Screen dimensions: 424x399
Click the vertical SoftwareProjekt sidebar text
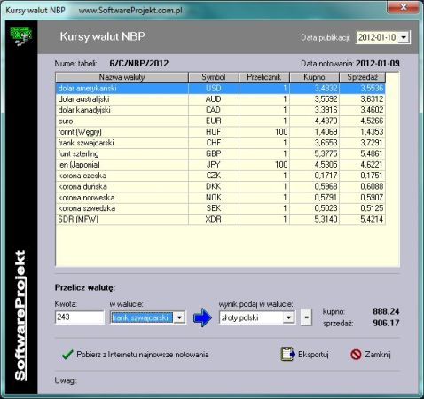tap(20, 316)
